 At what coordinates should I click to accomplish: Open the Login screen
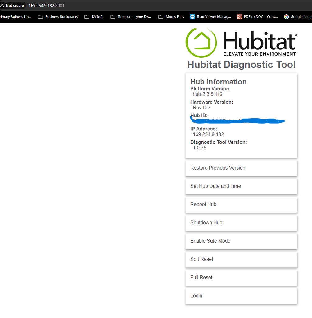point(241,296)
